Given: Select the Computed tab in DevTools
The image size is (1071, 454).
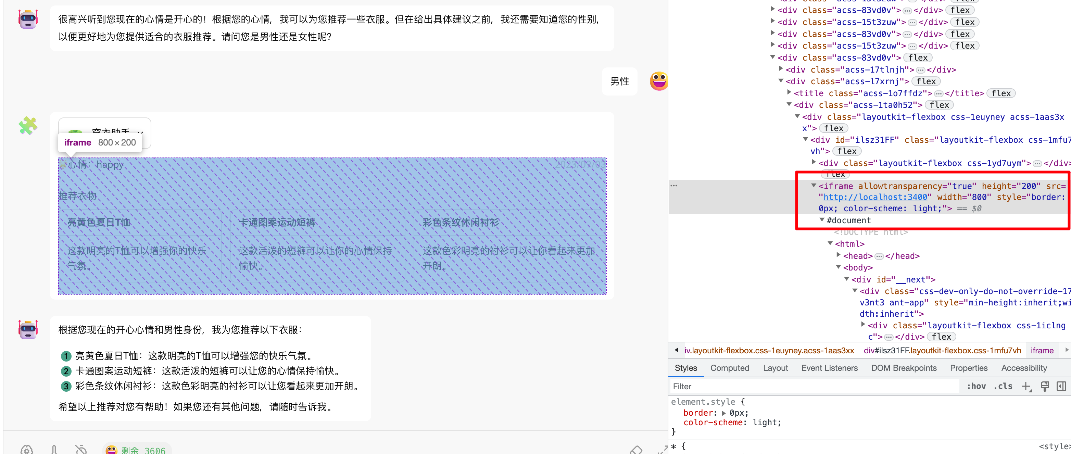Looking at the screenshot, I should [730, 369].
